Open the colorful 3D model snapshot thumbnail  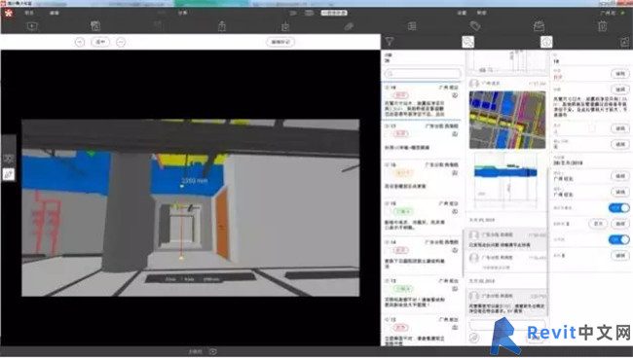[507, 120]
